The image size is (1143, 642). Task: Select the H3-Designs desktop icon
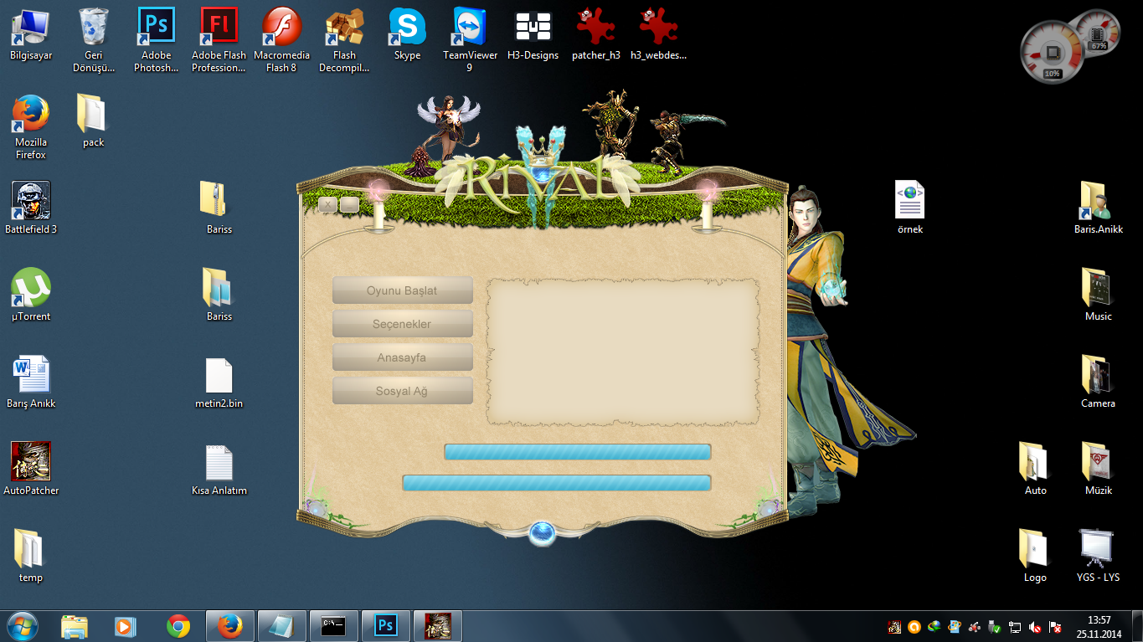point(533,35)
